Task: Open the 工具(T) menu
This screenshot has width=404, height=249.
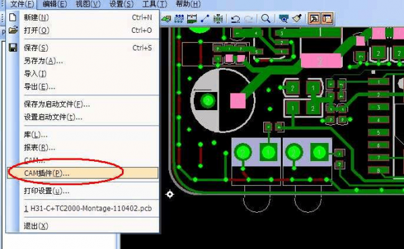Action: [x=155, y=4]
